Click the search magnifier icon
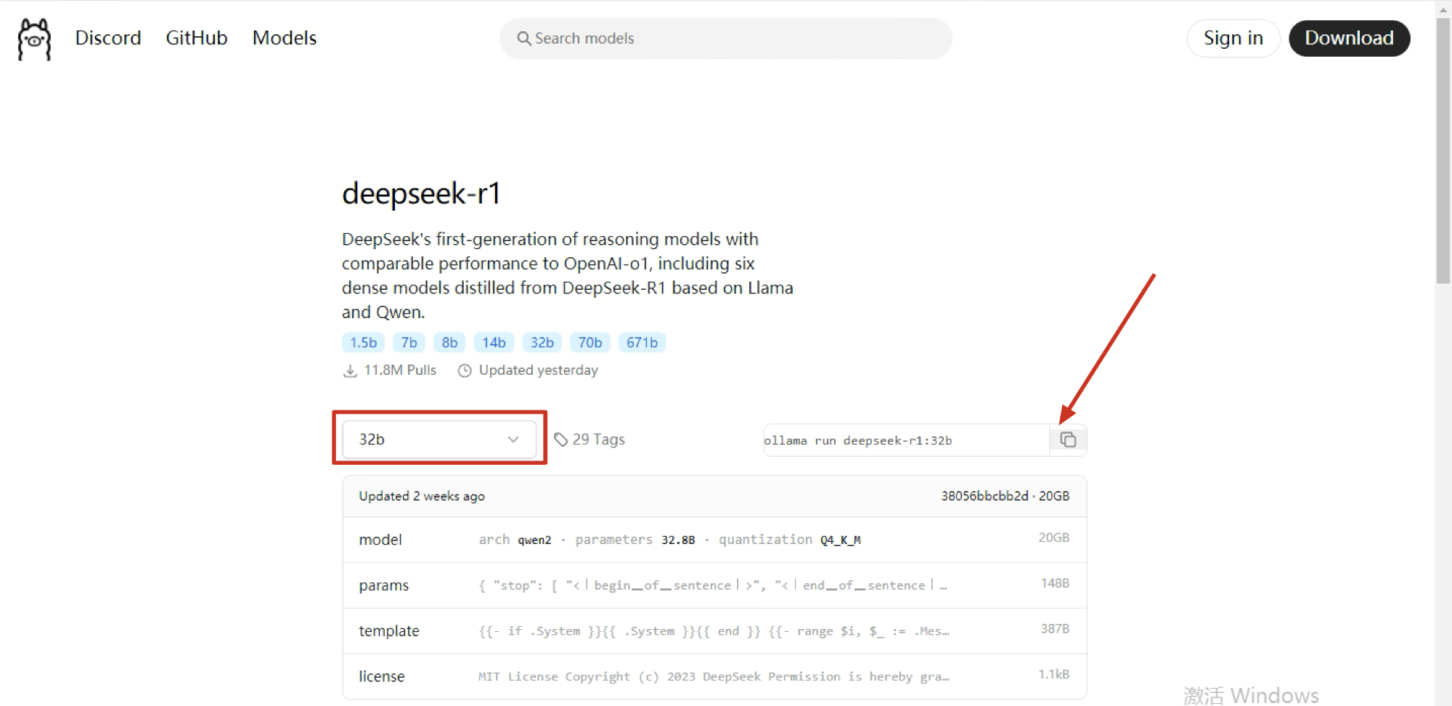 pyautogui.click(x=523, y=38)
